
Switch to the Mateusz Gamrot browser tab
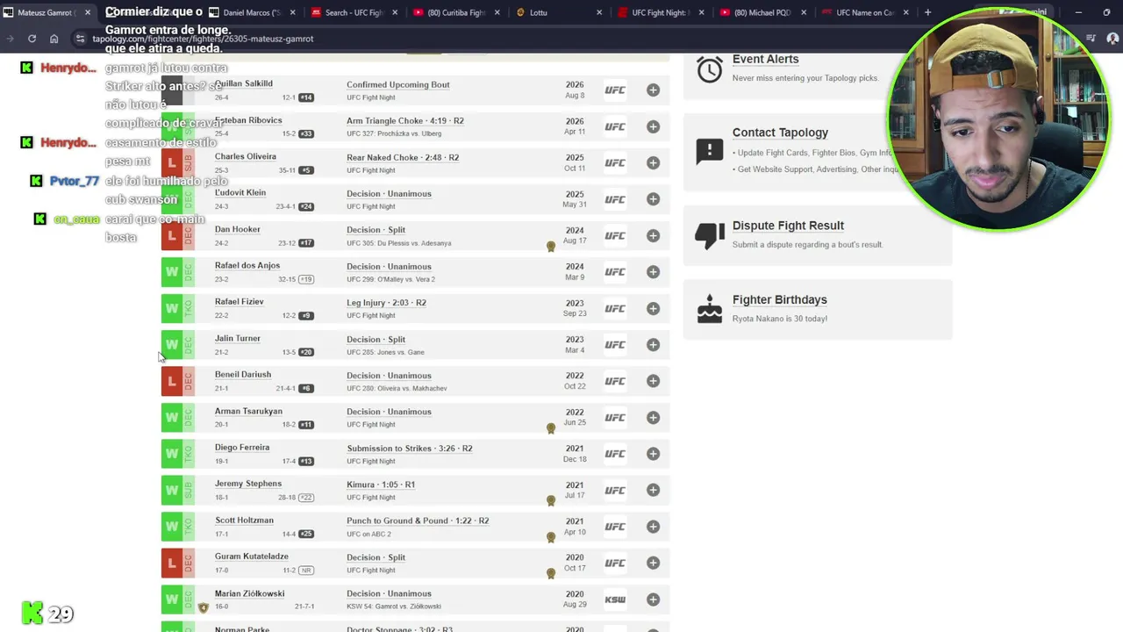[x=47, y=12]
